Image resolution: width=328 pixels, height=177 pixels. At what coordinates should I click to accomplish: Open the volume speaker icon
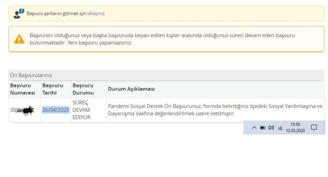pos(271,128)
